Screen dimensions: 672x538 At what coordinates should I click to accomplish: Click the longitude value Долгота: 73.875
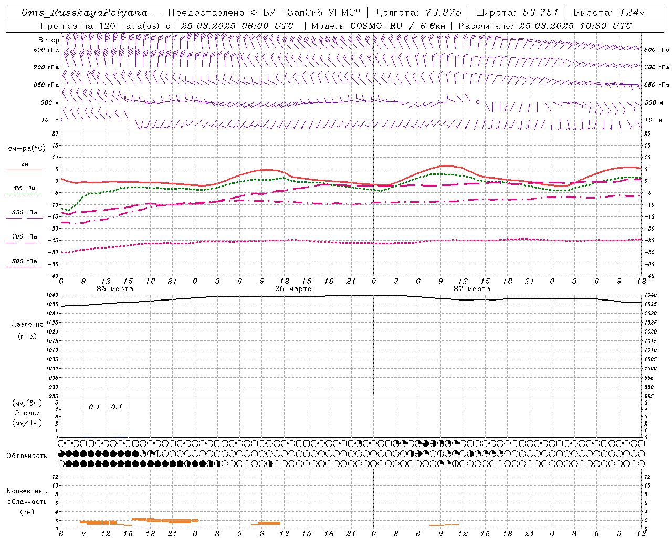click(x=418, y=13)
